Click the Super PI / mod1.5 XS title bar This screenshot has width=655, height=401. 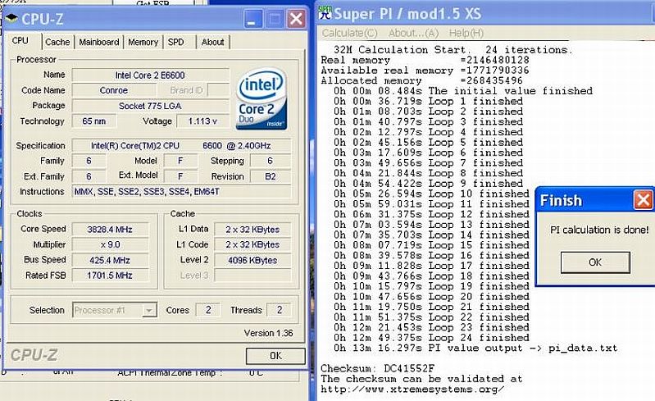click(484, 13)
